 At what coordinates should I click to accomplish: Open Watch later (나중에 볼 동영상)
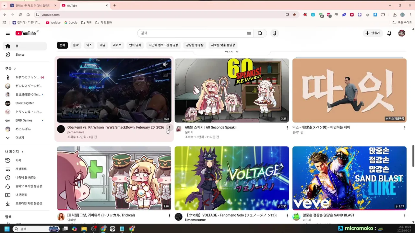(25, 178)
